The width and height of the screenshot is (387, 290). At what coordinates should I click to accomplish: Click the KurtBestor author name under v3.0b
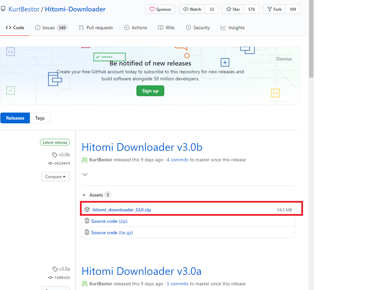tap(101, 160)
